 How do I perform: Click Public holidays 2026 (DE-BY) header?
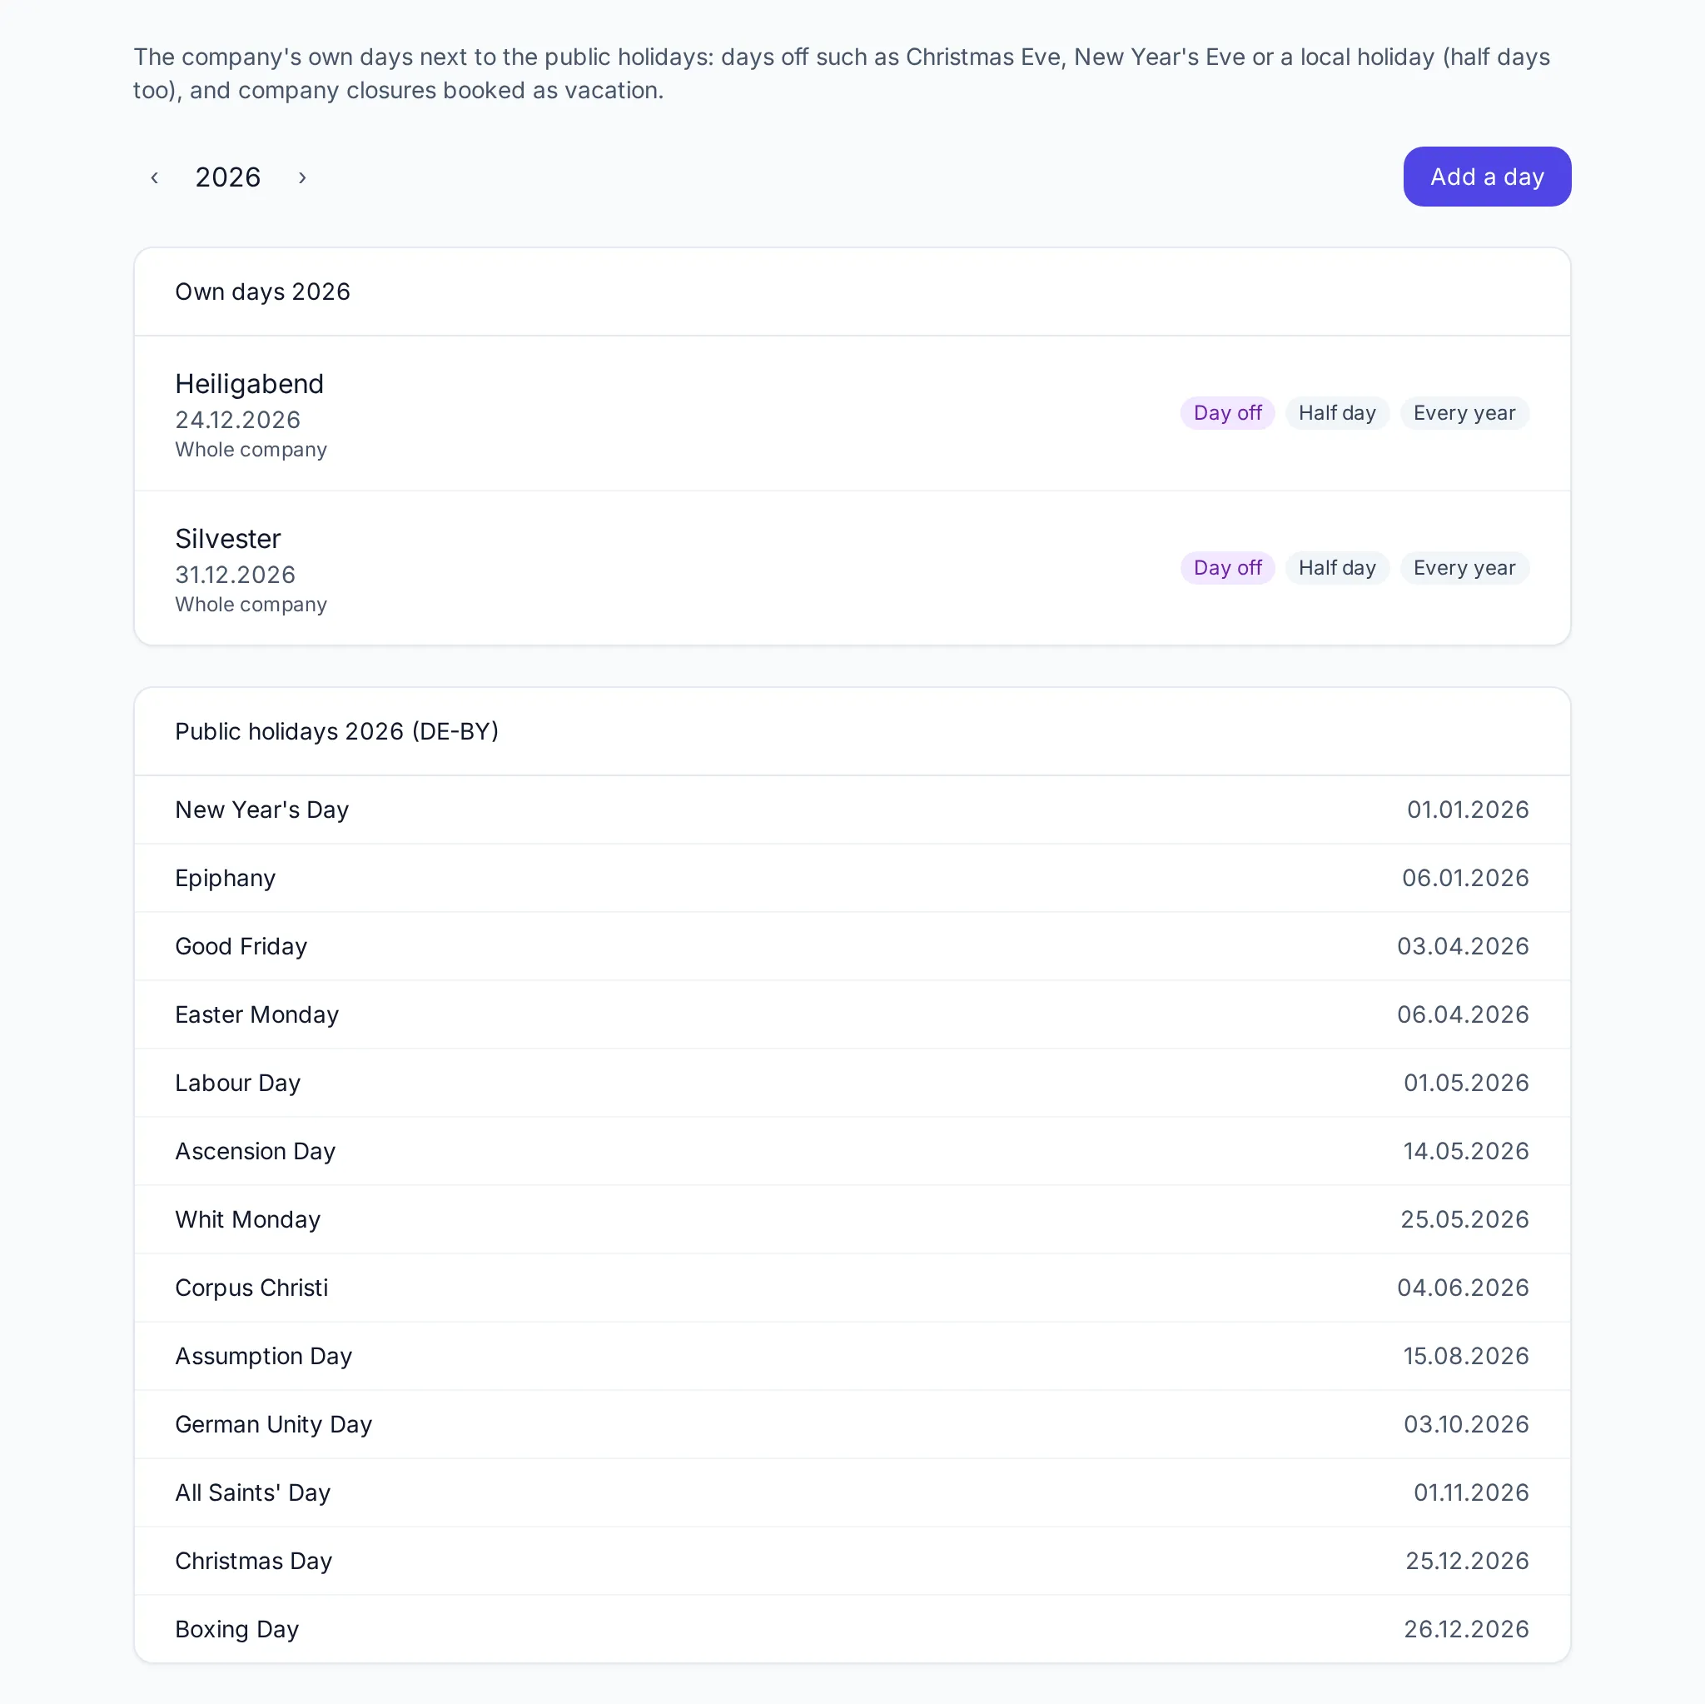pos(336,732)
